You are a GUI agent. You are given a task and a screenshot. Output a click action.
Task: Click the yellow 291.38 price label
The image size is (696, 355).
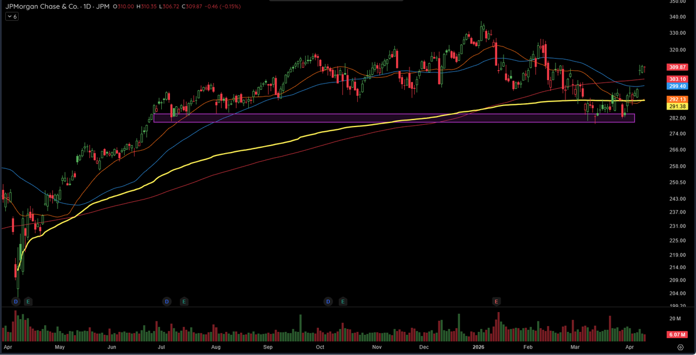677,106
